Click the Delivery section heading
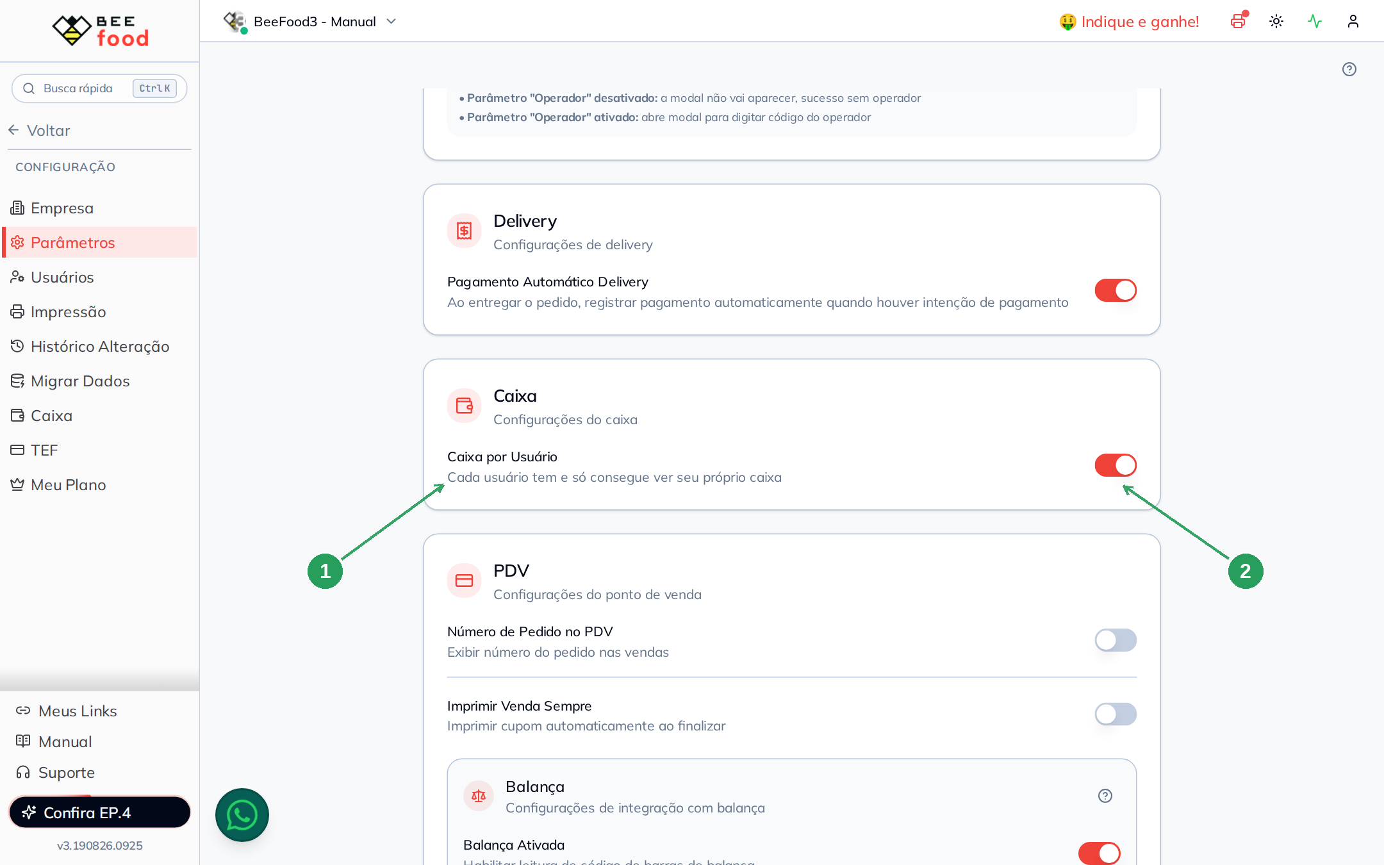Image resolution: width=1384 pixels, height=865 pixels. pos(525,221)
